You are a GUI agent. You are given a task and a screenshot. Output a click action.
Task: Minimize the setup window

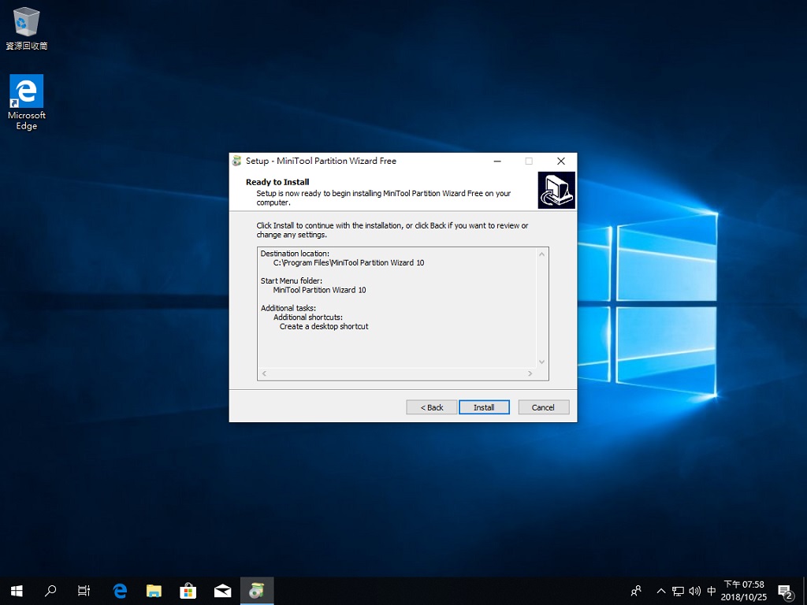tap(497, 161)
